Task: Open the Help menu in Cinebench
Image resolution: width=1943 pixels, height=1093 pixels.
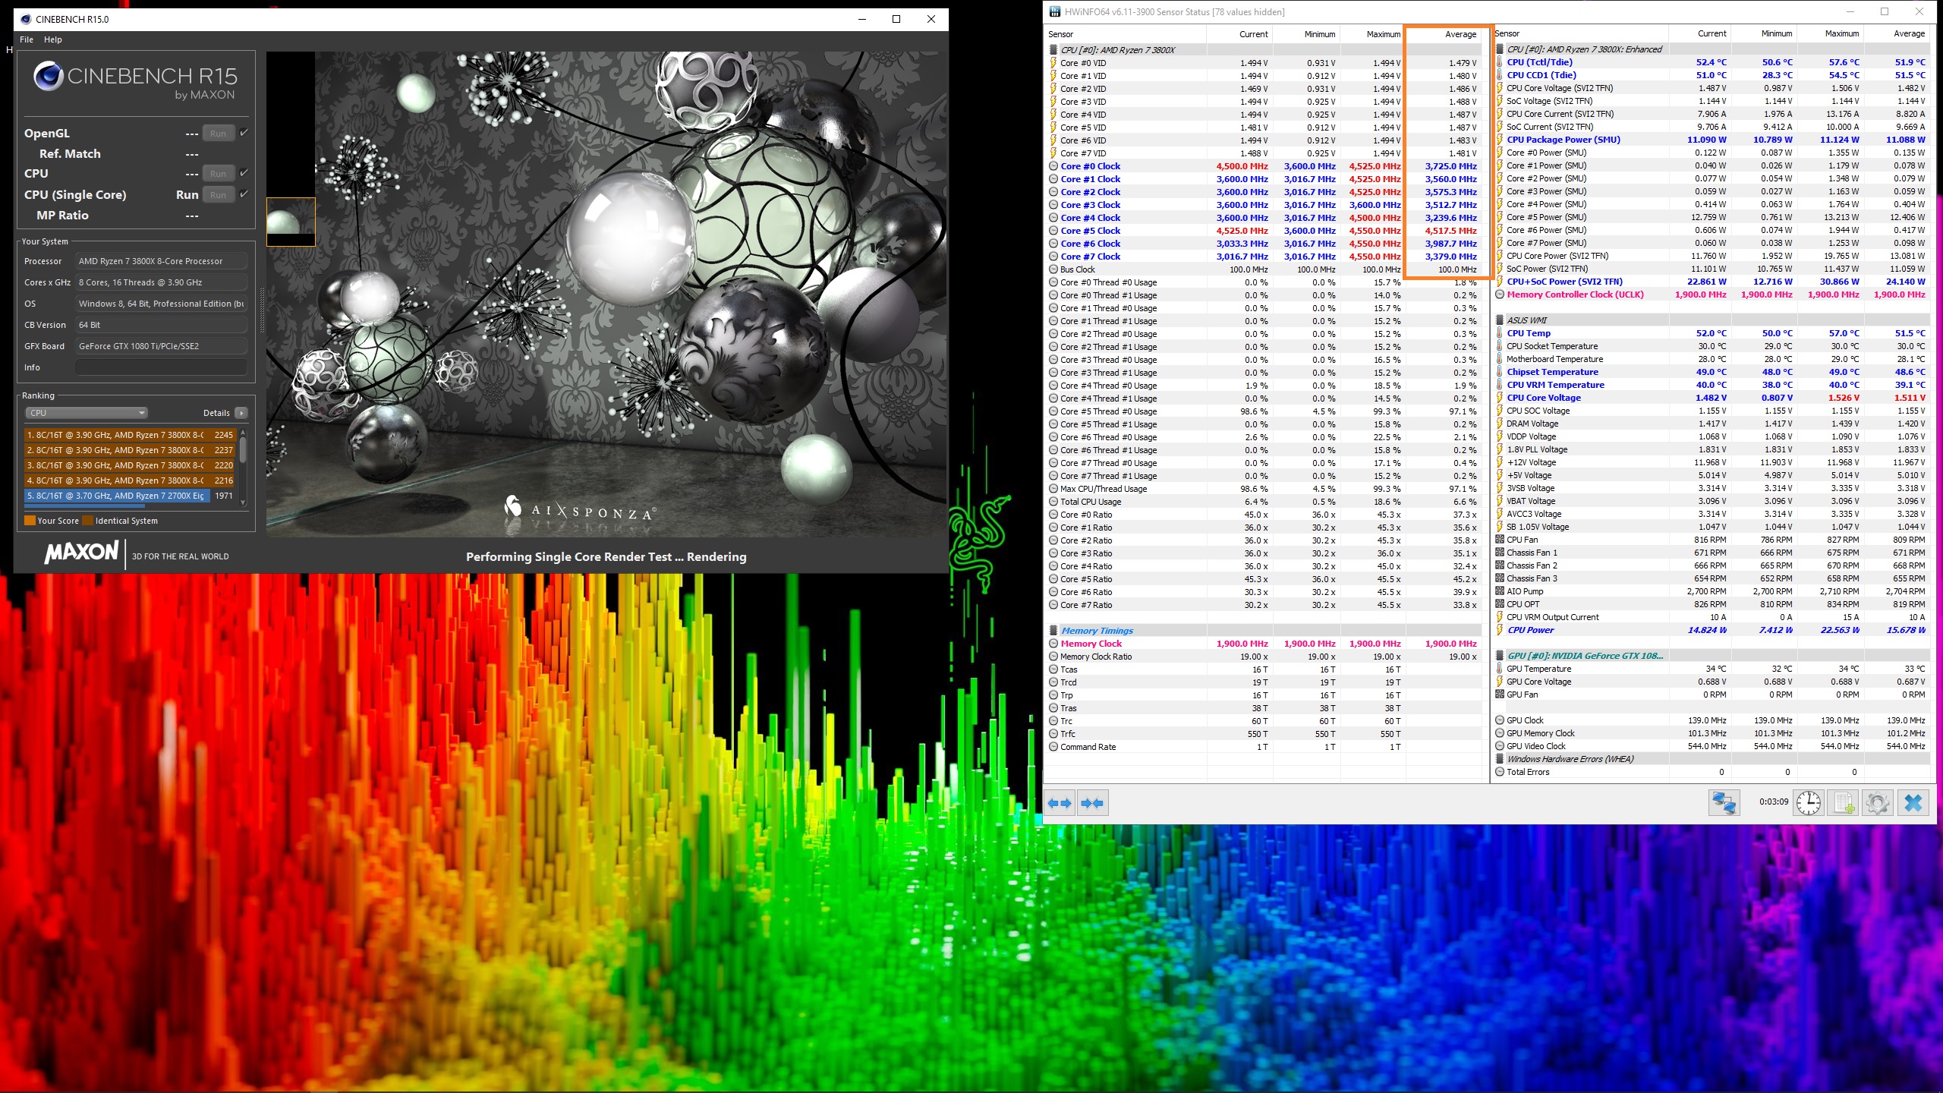Action: click(53, 39)
